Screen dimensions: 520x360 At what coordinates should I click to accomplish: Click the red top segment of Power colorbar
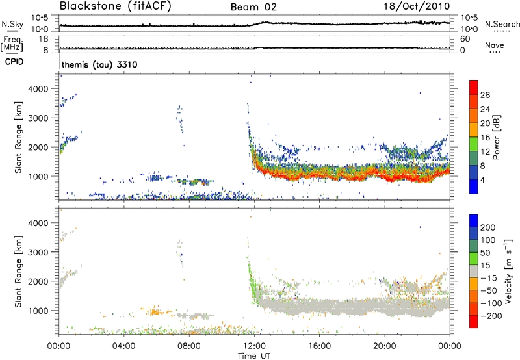tap(474, 87)
